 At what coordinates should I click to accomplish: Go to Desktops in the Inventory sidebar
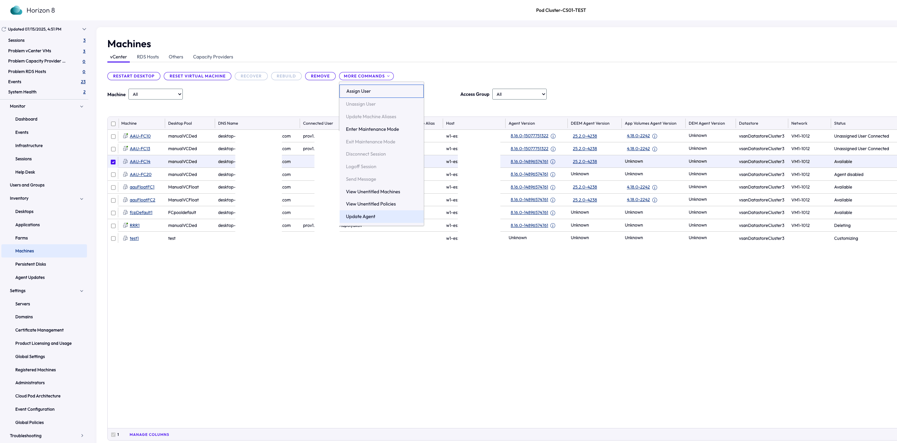tap(24, 212)
